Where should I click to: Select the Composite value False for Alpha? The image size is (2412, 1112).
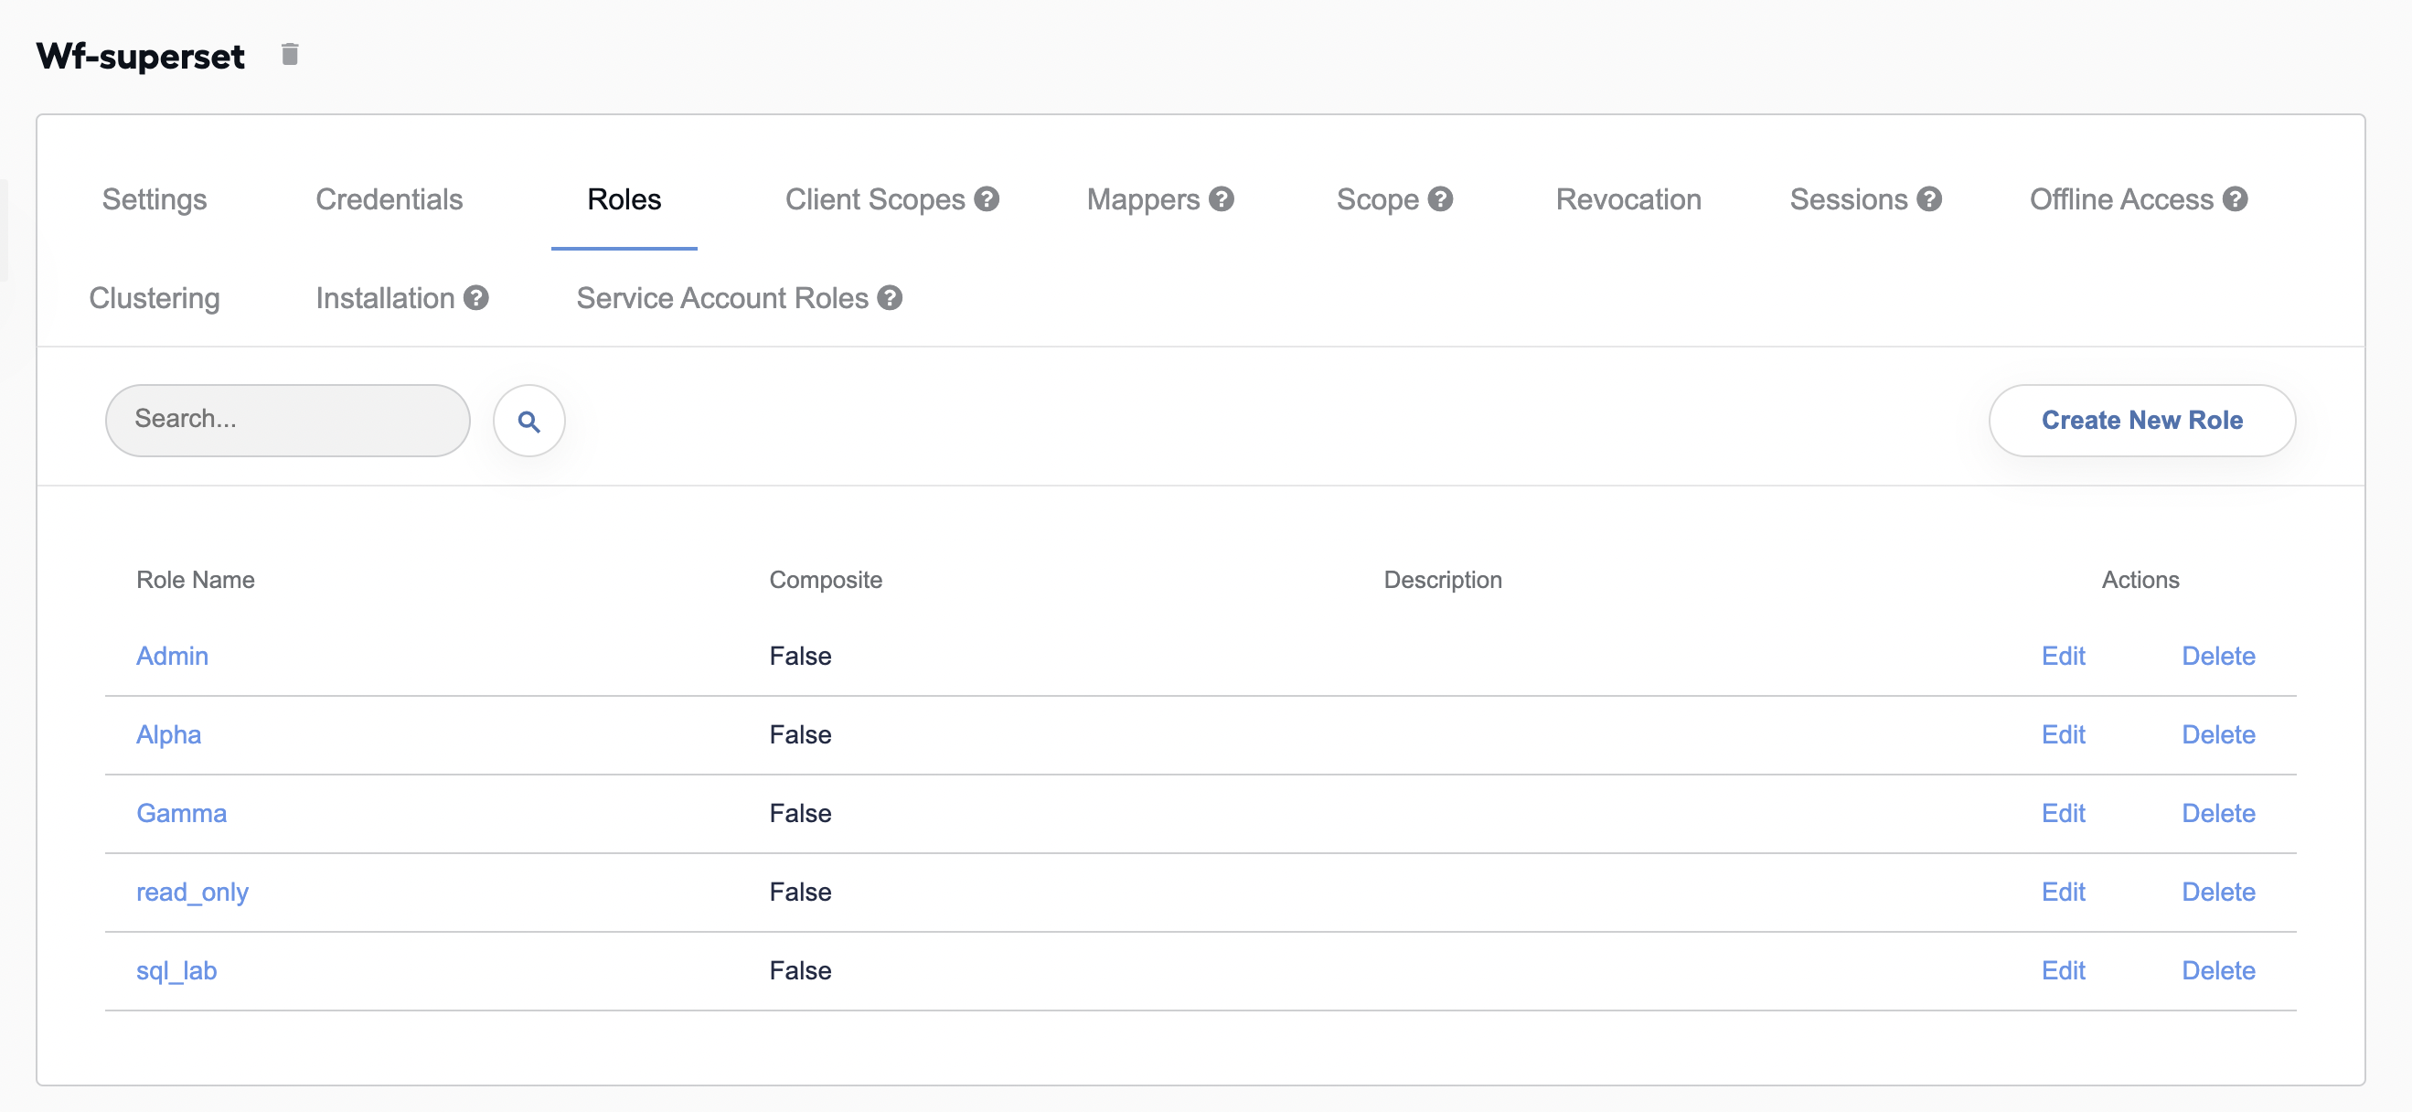[801, 734]
